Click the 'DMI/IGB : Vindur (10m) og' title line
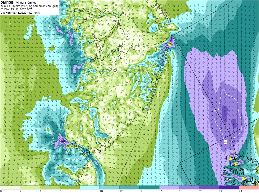Image resolution: width=259 pixels, height=193 pixels. 19,3
